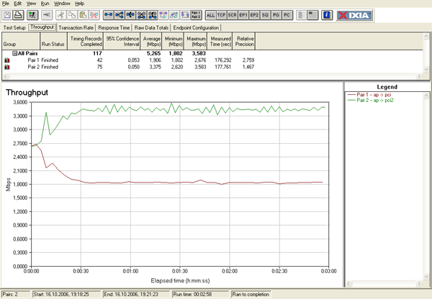Viewport: 432px width, 299px height.
Task: Click the results table scroll-right arrow
Action: 419,76
